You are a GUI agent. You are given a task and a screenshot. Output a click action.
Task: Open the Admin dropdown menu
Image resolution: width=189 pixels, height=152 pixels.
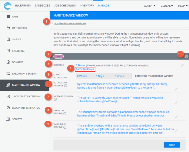pyautogui.click(x=150, y=6)
